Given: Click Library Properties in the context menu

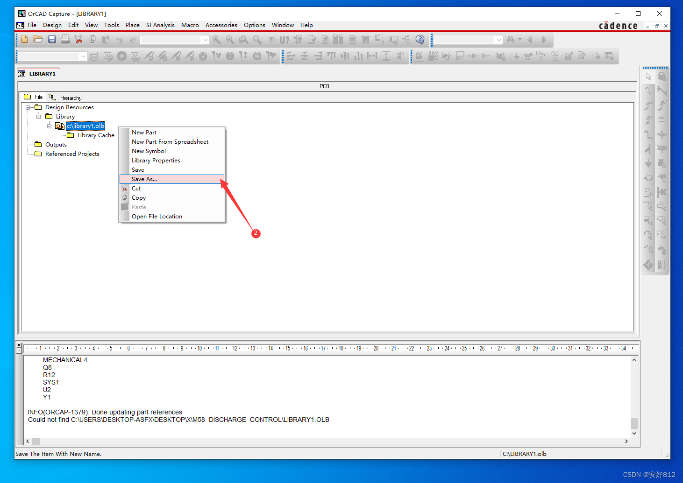Looking at the screenshot, I should [156, 161].
